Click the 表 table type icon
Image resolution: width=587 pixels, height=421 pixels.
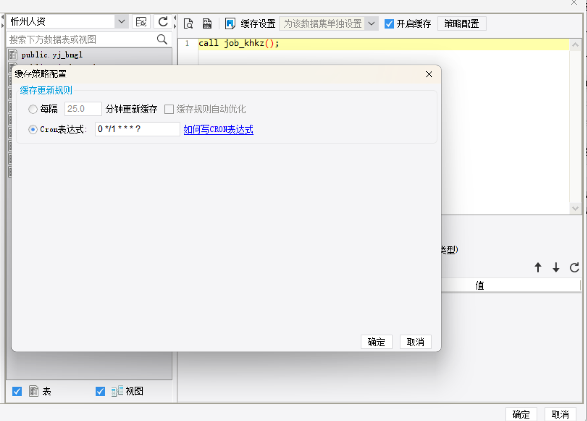point(34,391)
